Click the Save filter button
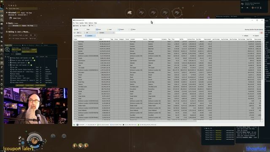The image size is (270, 152). (x=98, y=30)
